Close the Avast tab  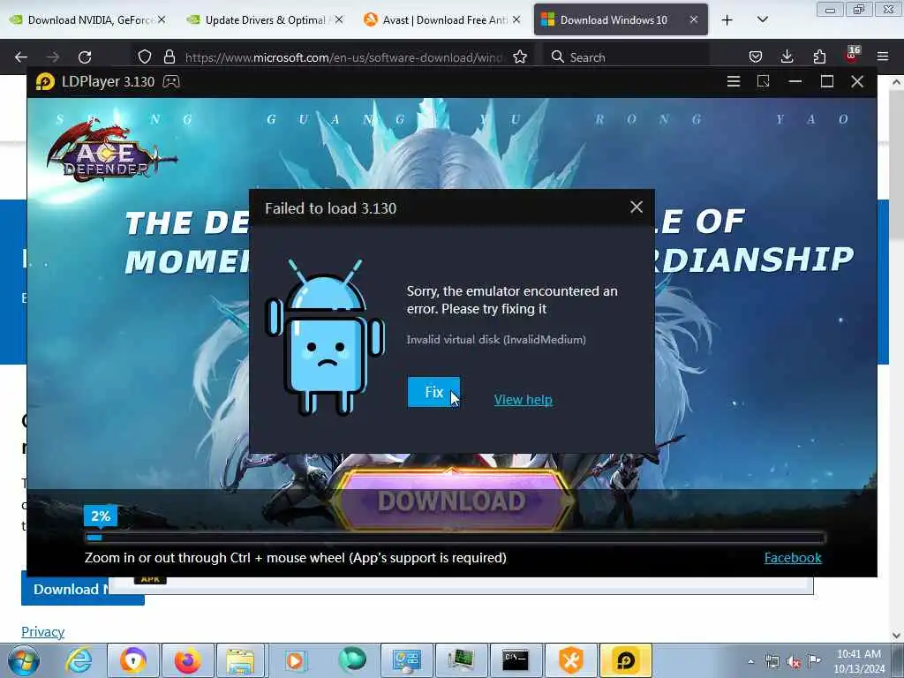point(516,19)
